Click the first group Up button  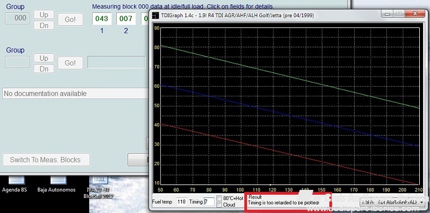coord(44,15)
